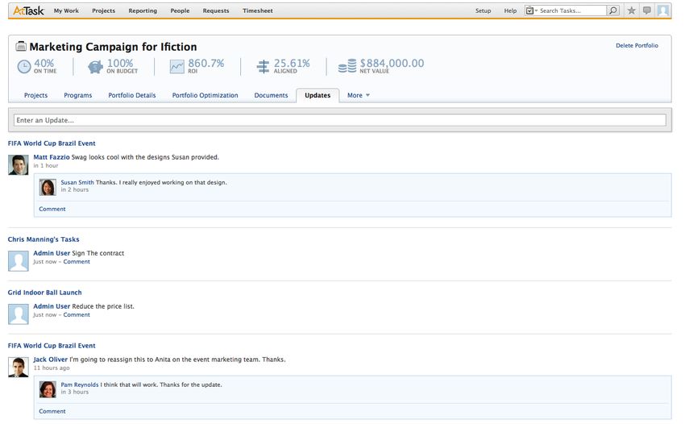Click the search magnifier button
Screen dimensions: 685x424
point(613,10)
